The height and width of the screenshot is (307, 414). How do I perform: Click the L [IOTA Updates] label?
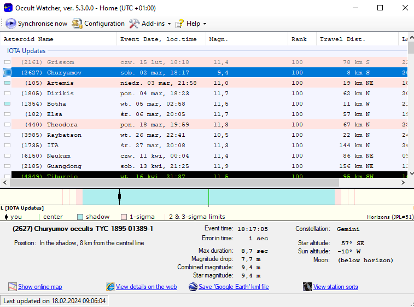tap(22, 208)
